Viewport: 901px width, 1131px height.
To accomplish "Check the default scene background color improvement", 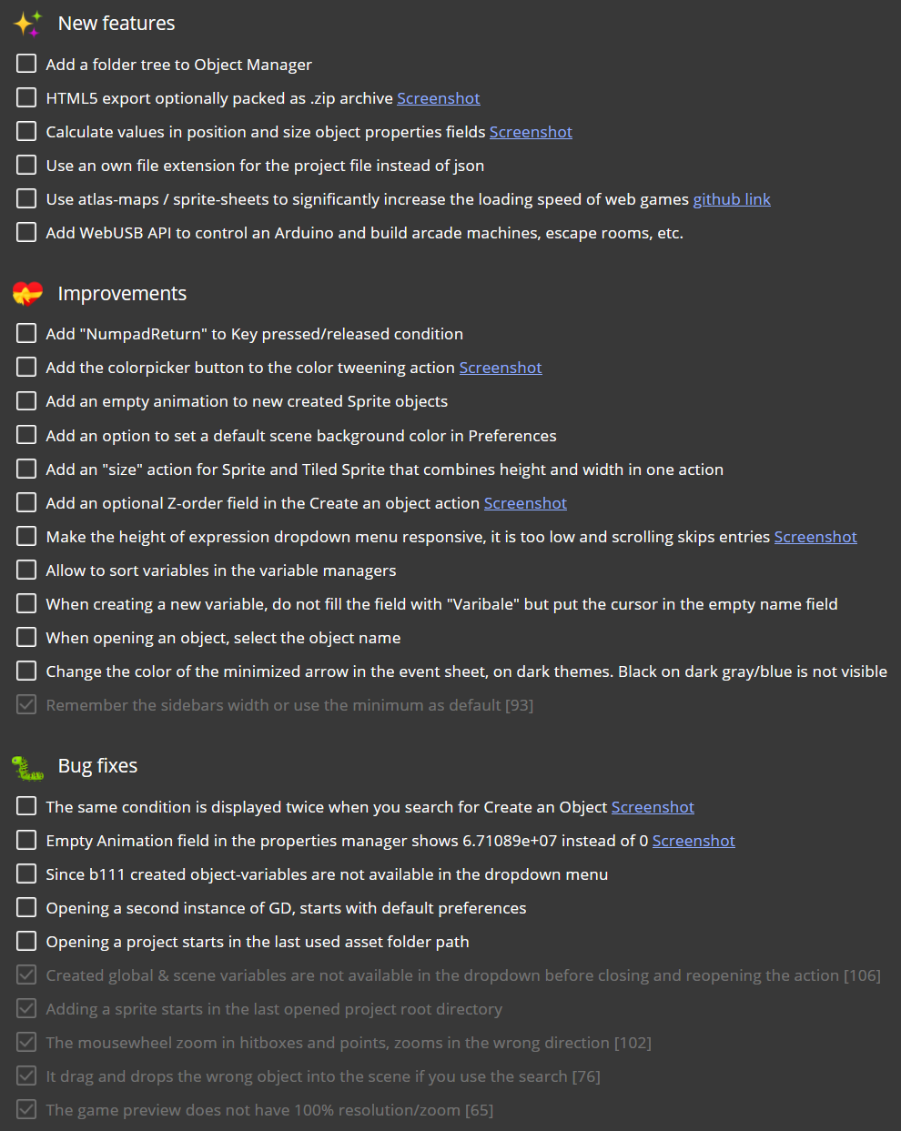I will (x=25, y=435).
